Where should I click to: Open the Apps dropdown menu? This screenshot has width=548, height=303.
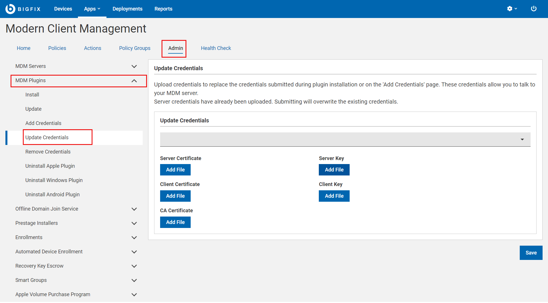coord(92,9)
